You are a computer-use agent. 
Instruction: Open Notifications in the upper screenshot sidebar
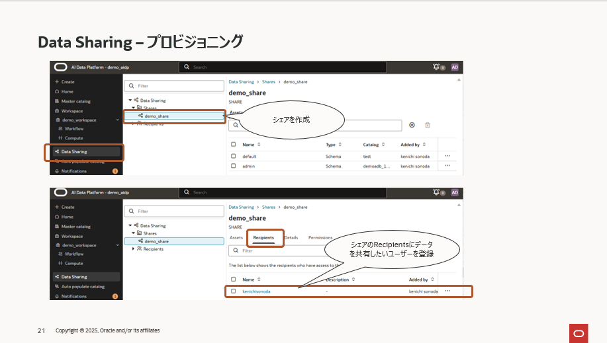pos(71,171)
